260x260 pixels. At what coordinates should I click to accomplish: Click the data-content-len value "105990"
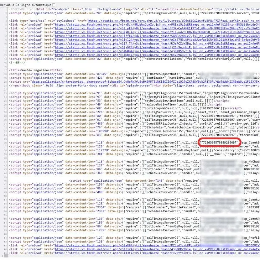[x=102, y=131]
